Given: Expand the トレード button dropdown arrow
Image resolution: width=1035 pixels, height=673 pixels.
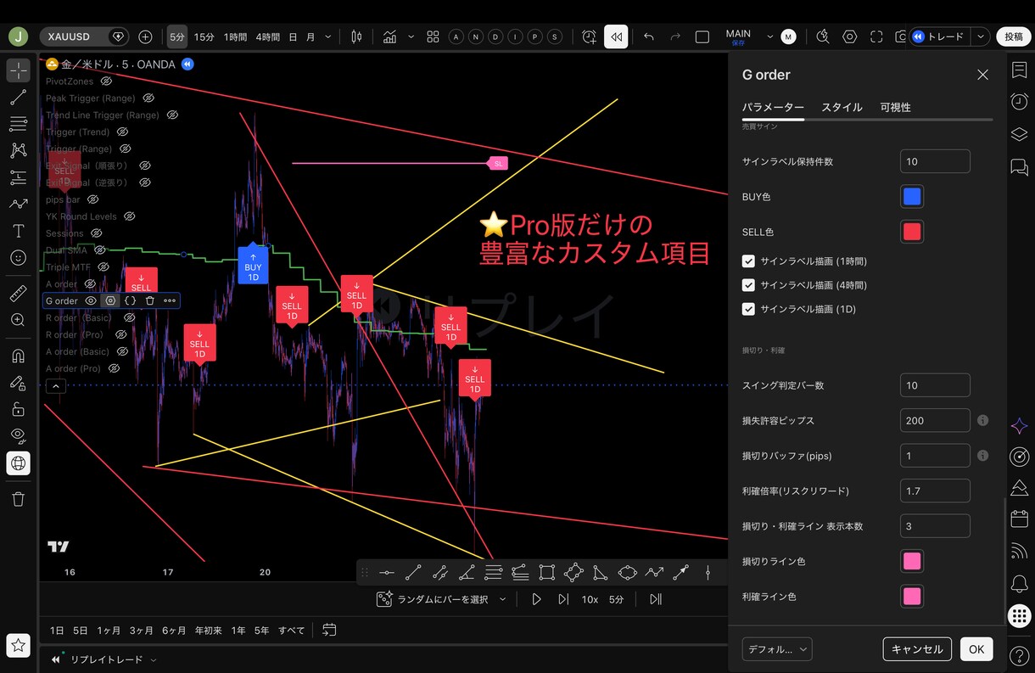Looking at the screenshot, I should (982, 36).
